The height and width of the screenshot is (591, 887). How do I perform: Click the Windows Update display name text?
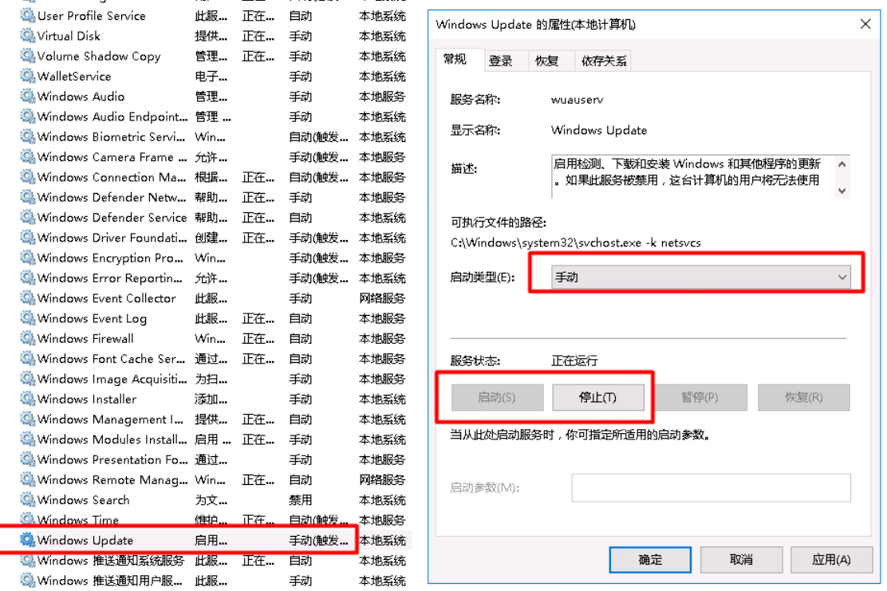[598, 130]
